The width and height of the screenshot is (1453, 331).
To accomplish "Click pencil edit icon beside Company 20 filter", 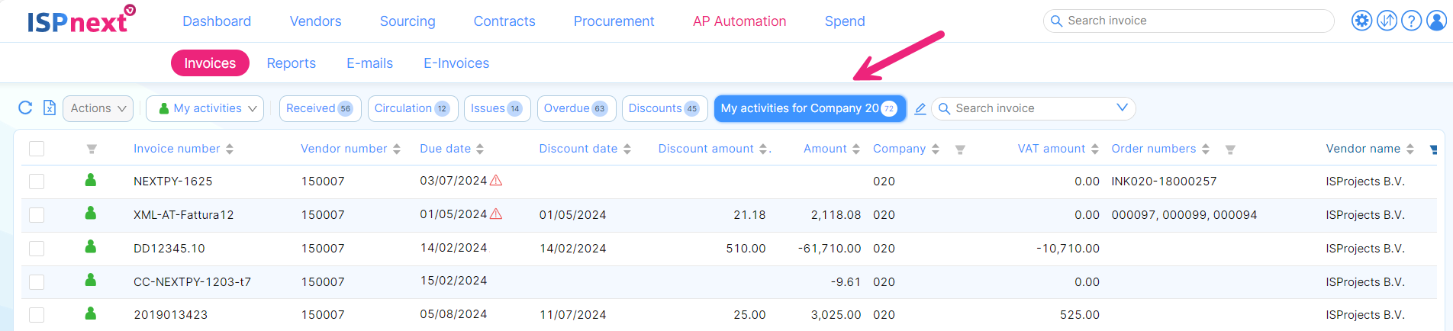I will pos(920,108).
